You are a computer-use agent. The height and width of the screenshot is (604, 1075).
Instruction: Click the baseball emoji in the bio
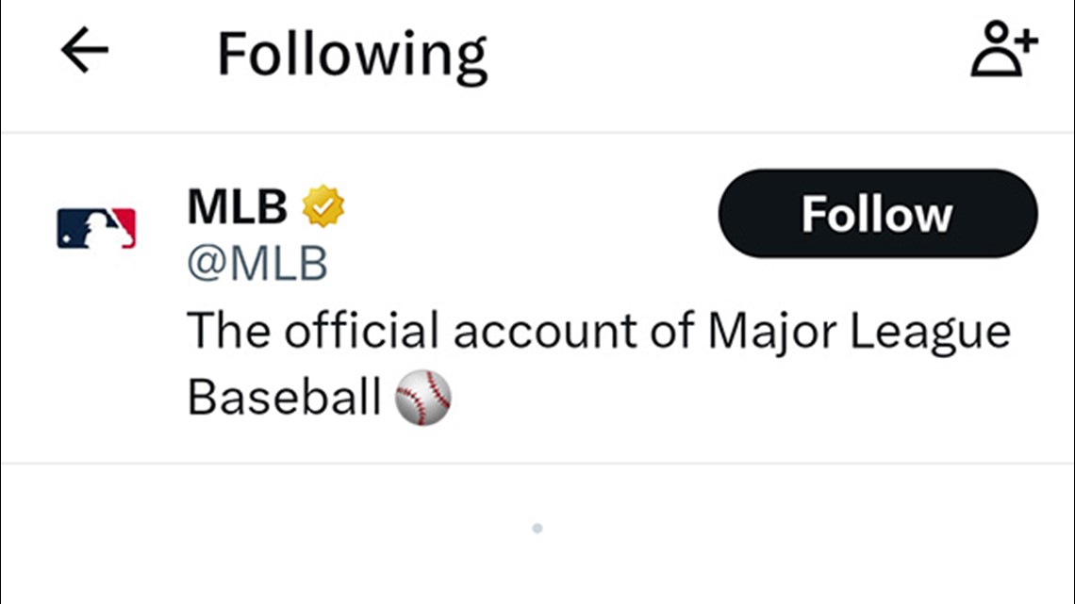(422, 398)
